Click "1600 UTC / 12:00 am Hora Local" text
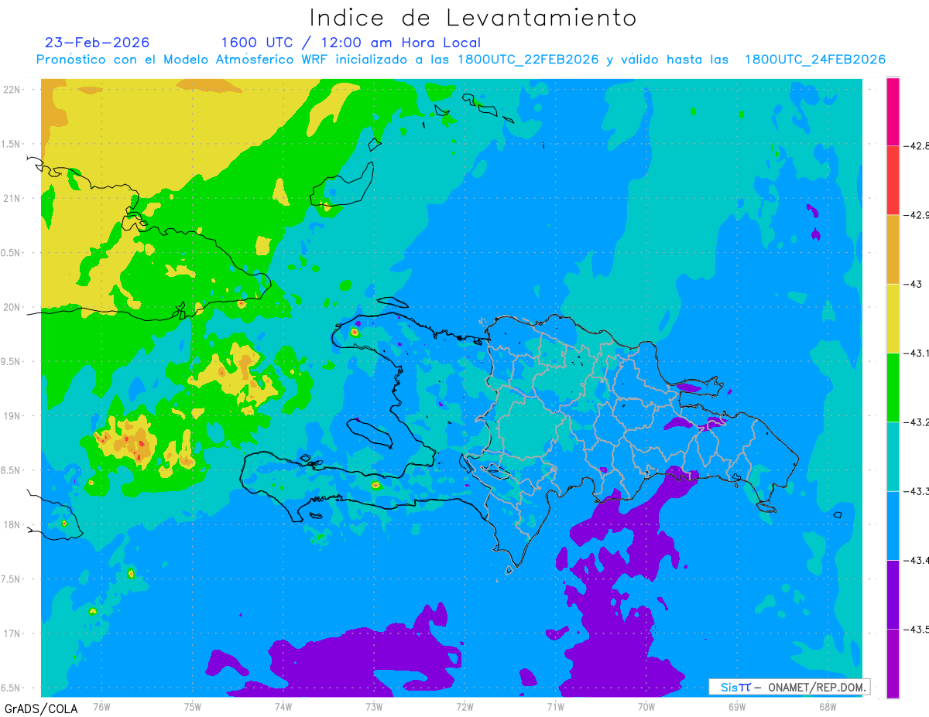This screenshot has width=929, height=717. [351, 43]
